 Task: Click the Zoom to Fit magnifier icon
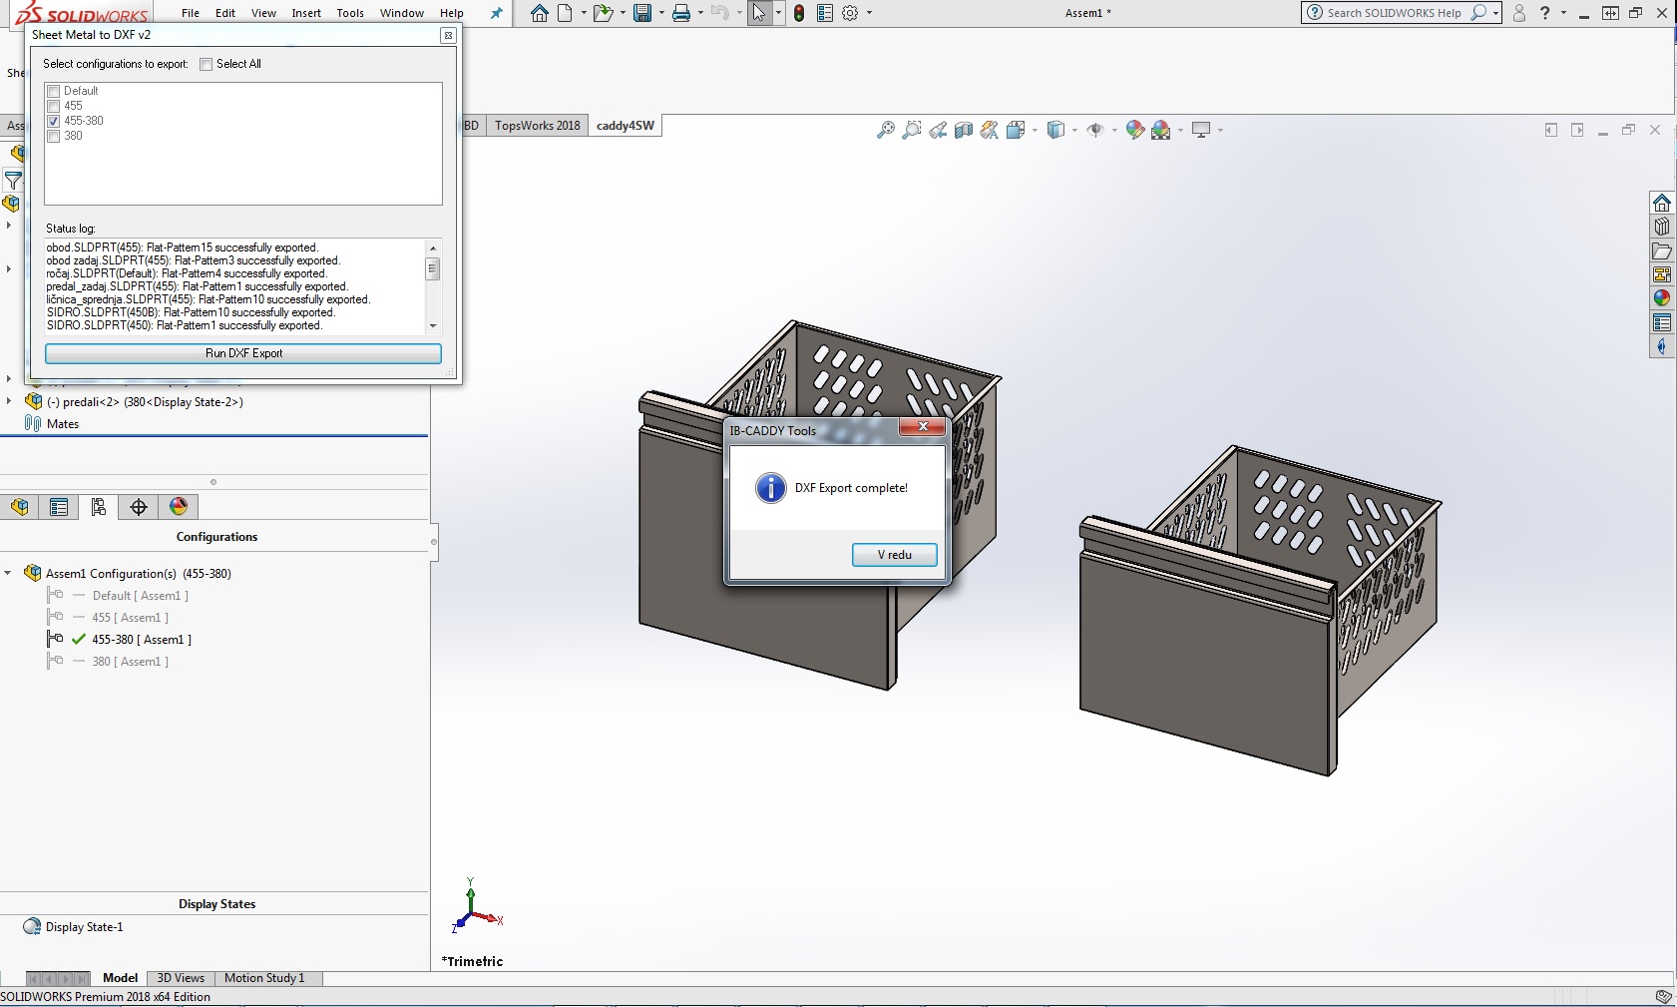[x=885, y=130]
